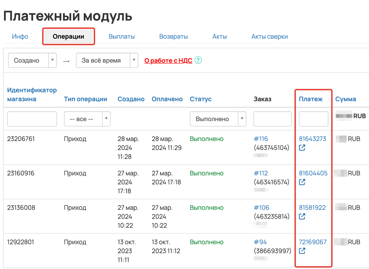Open payment link 72169067
The height and width of the screenshot is (269, 369).
[313, 242]
